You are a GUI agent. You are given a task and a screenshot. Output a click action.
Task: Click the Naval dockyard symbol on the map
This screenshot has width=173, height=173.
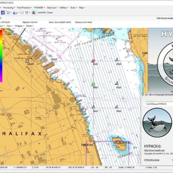pyautogui.click(x=27, y=61)
